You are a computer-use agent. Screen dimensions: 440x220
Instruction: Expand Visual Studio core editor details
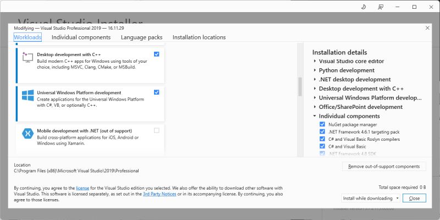(315, 61)
